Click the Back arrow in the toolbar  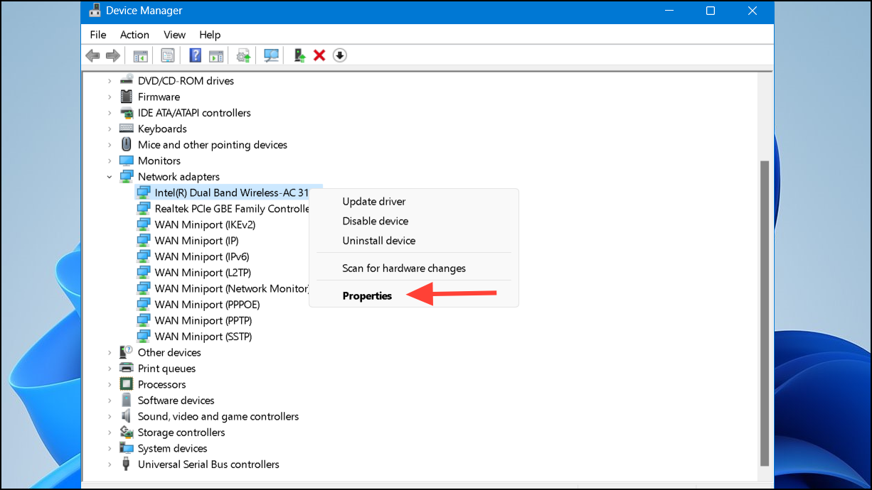point(92,55)
